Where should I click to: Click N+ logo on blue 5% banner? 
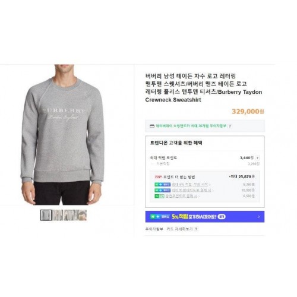tap(160, 217)
